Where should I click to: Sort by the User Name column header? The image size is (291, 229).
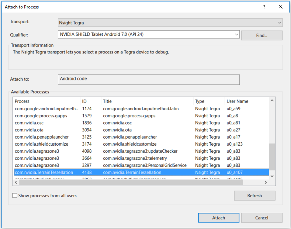click(x=247, y=101)
